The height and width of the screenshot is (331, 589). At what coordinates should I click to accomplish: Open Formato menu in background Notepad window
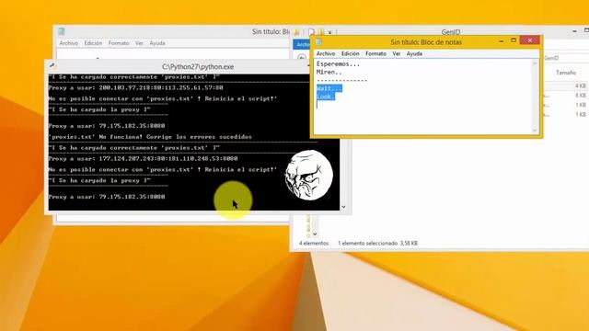coord(119,43)
